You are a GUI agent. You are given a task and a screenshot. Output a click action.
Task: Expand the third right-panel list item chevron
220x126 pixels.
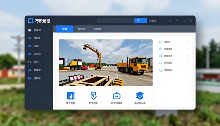pos(188,56)
